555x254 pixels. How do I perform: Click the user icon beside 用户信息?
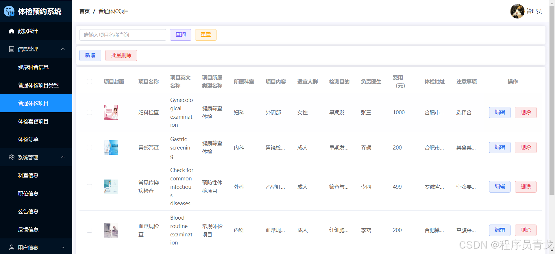coord(12,247)
